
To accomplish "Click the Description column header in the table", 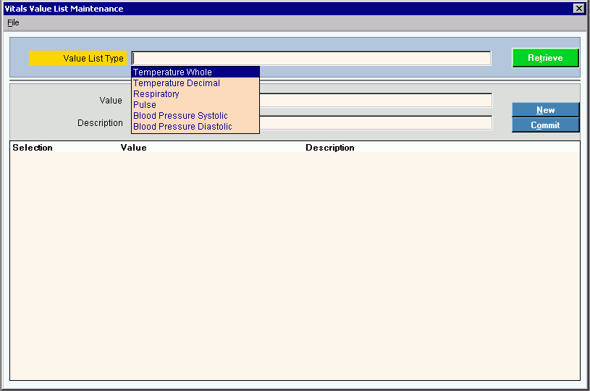I will coord(329,148).
